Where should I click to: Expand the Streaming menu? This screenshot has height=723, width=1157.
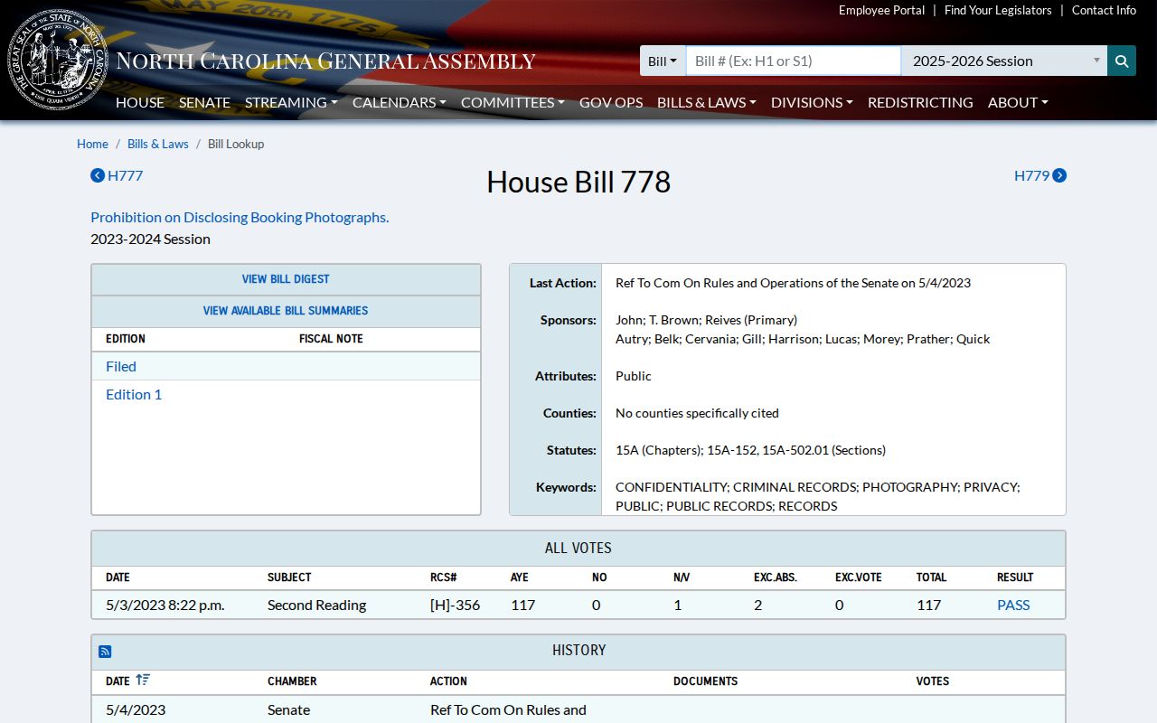291,102
